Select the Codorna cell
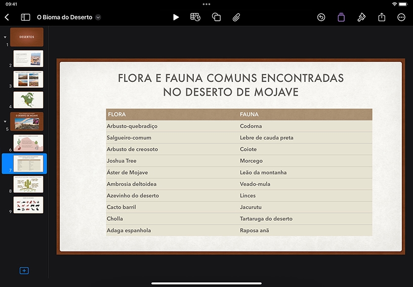This screenshot has width=413, height=287. (x=306, y=126)
